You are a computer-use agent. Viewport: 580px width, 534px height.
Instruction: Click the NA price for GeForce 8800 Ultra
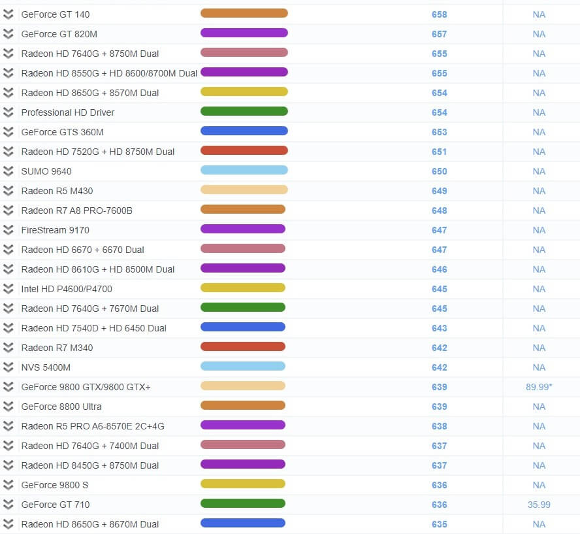point(539,407)
